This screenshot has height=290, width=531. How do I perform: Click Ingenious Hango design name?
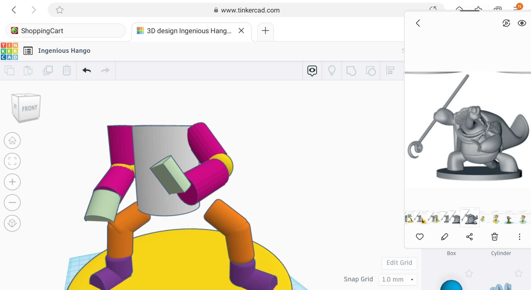pyautogui.click(x=64, y=50)
